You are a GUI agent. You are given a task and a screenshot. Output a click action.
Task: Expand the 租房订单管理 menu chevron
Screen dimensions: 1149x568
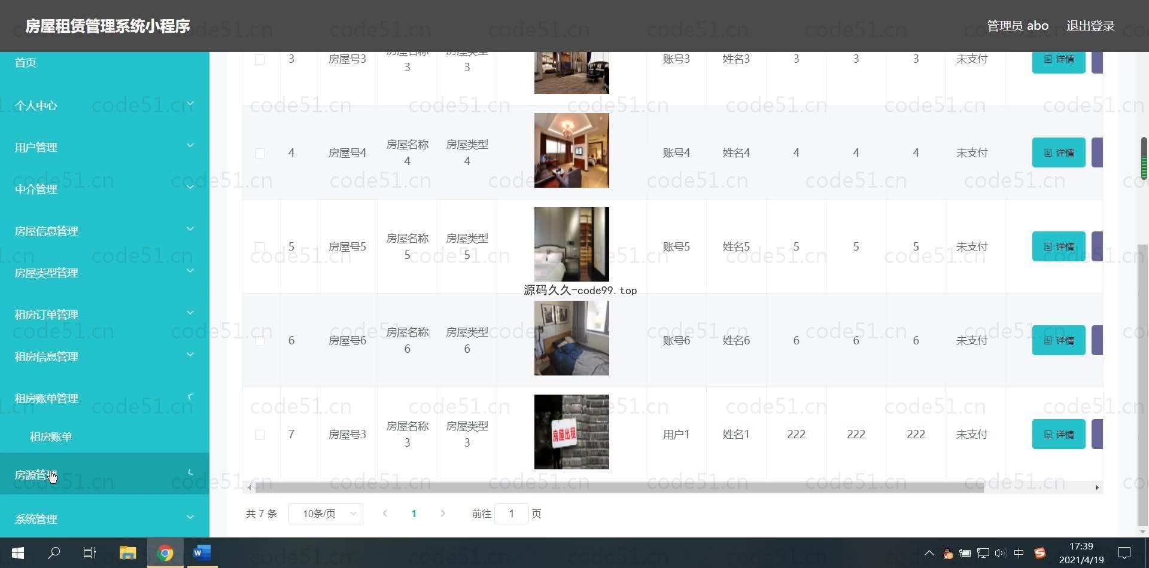pyautogui.click(x=190, y=313)
